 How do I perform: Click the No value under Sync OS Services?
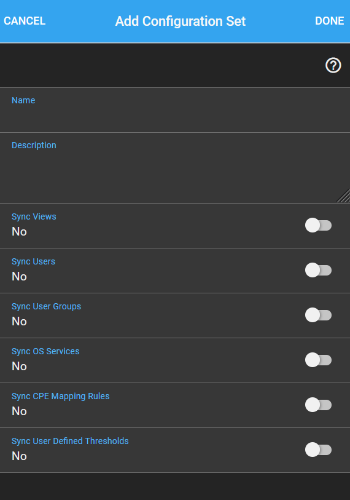pos(19,367)
